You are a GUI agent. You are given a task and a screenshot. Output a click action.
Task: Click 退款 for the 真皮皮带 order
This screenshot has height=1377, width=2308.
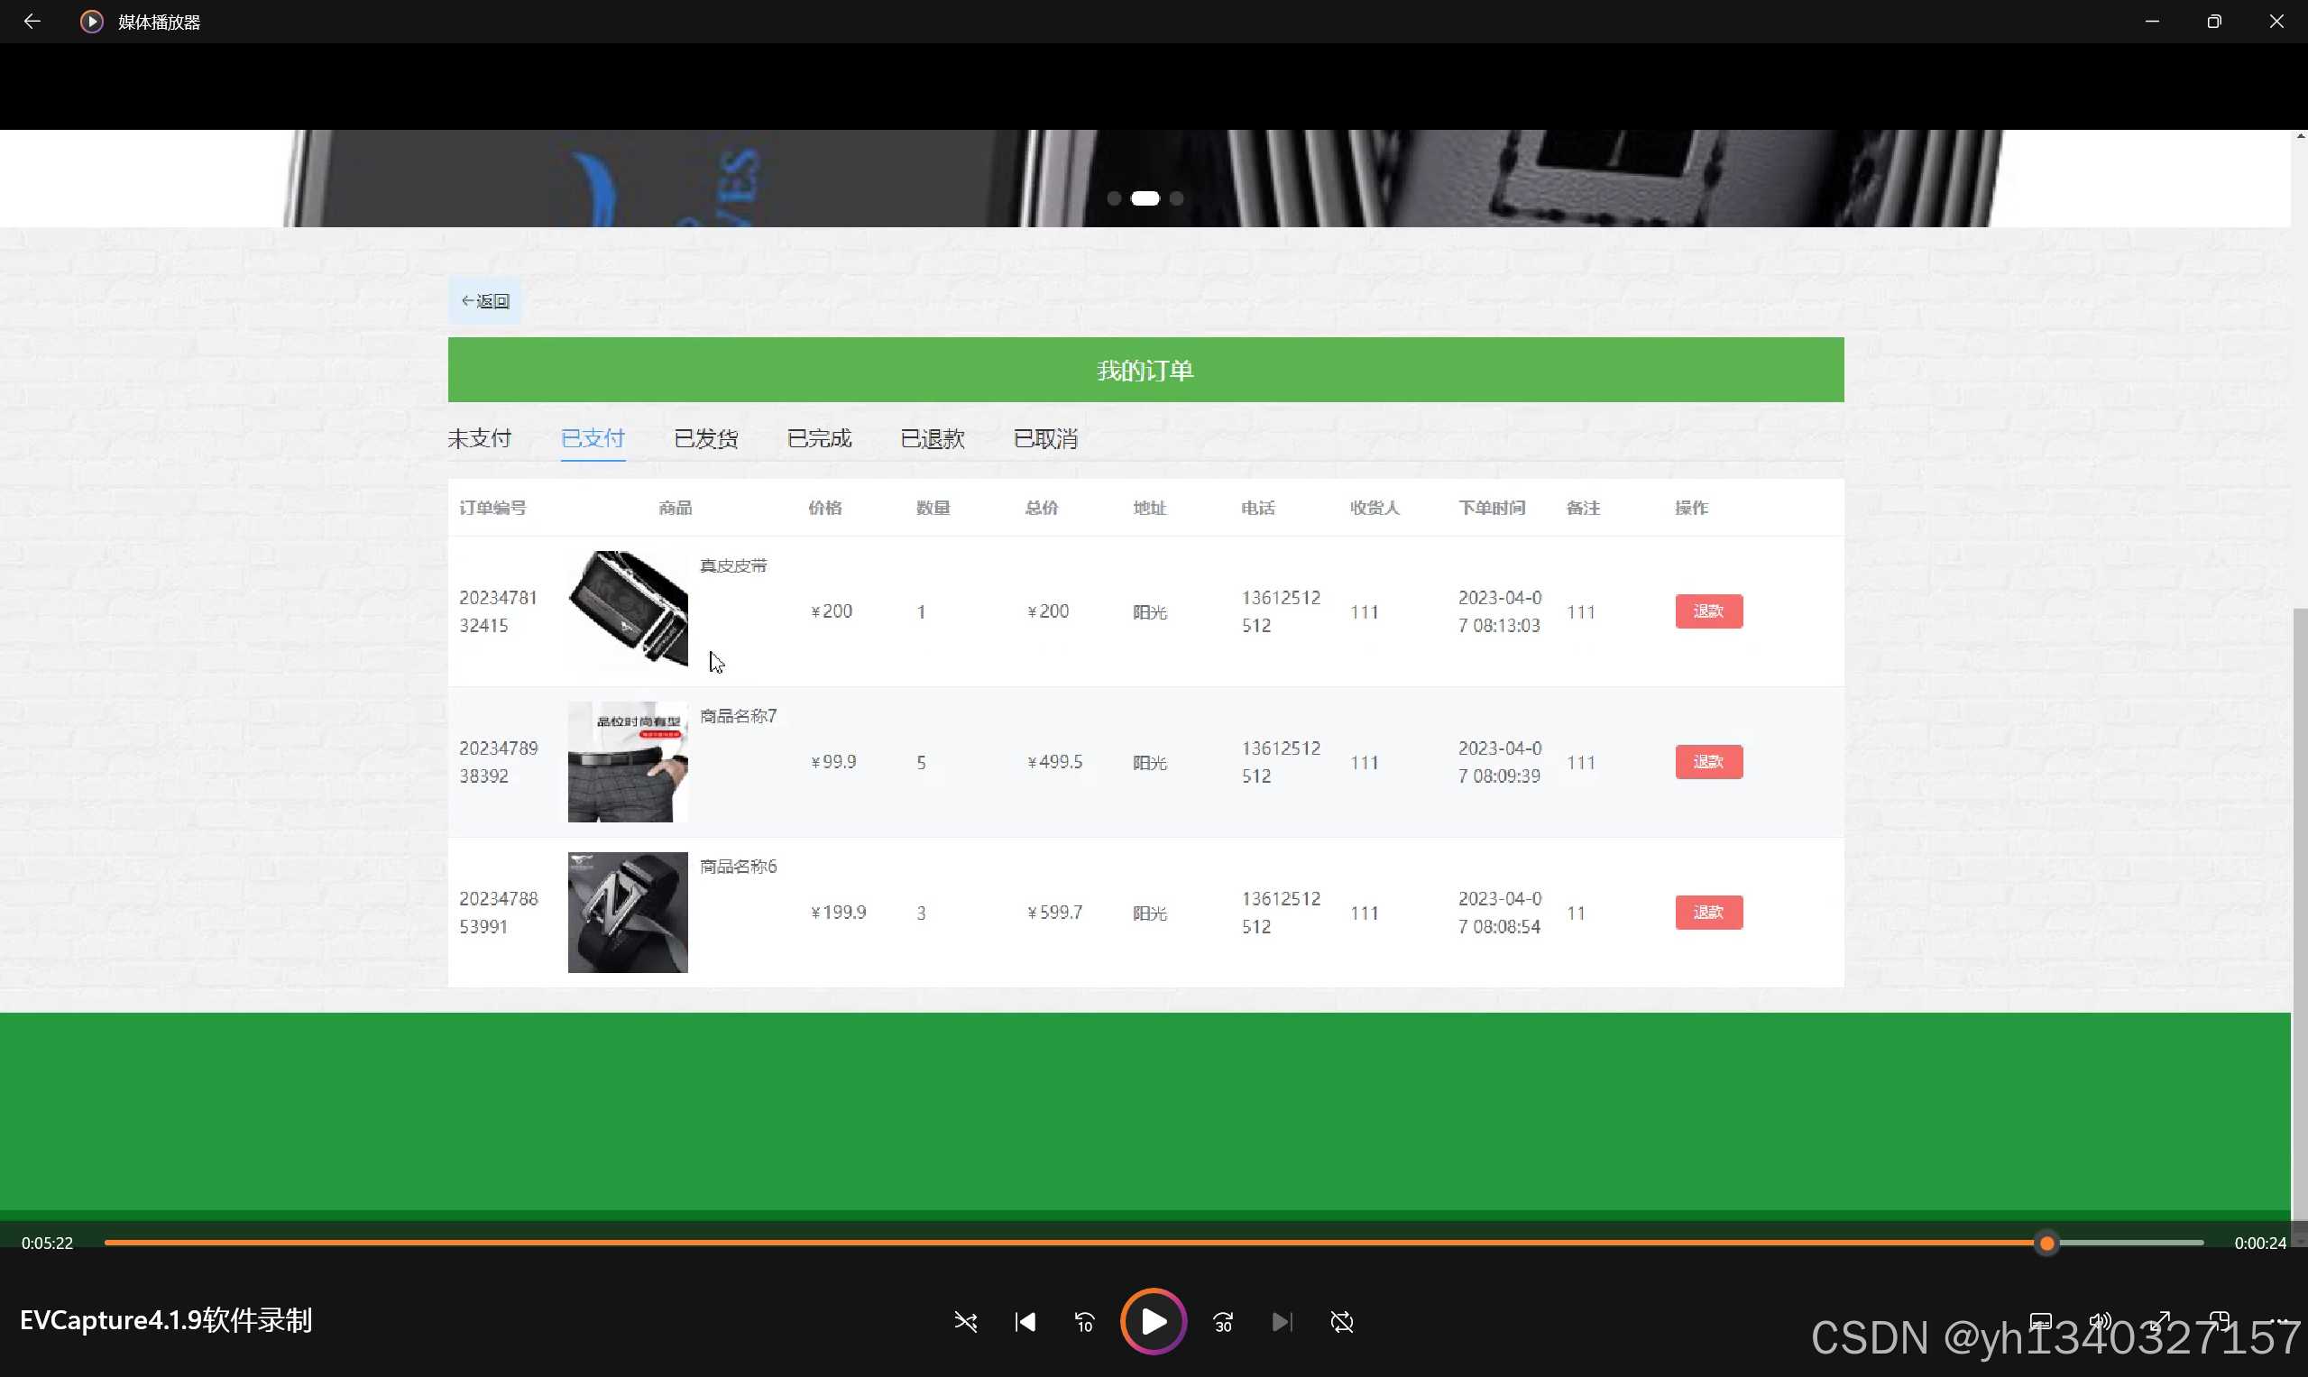pos(1707,610)
